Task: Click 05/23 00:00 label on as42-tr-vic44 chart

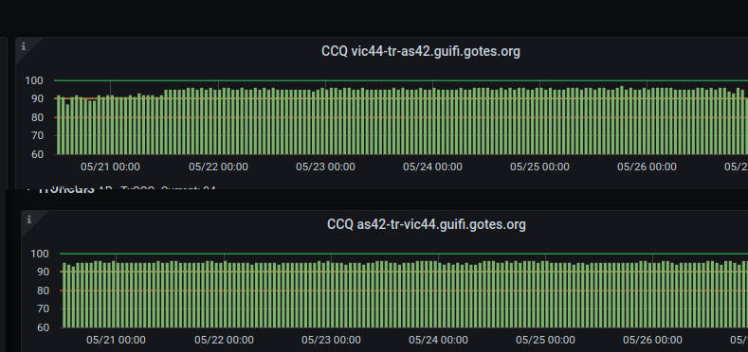Action: [x=331, y=340]
